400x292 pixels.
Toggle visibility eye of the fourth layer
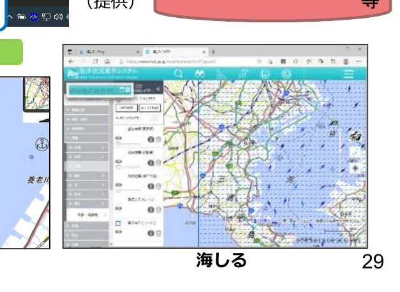[x=119, y=208]
